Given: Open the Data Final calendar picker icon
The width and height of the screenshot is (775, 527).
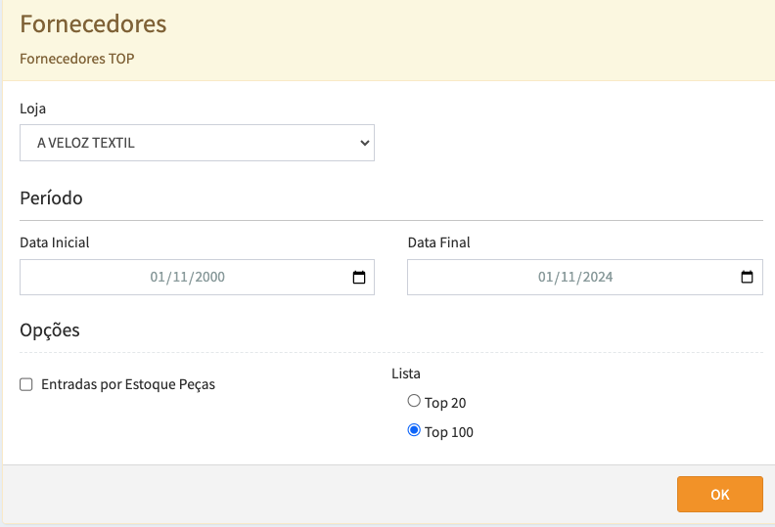Looking at the screenshot, I should pos(747,278).
